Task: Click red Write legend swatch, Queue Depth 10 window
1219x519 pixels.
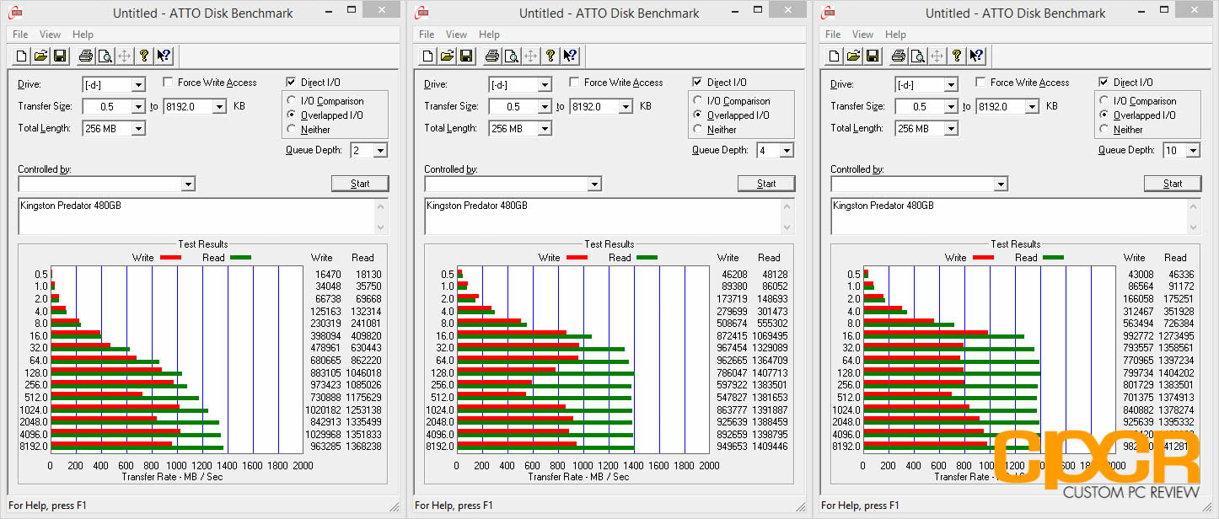Action: [983, 258]
